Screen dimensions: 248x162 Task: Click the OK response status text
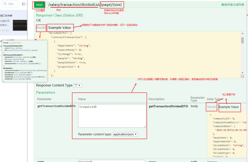click(39, 20)
